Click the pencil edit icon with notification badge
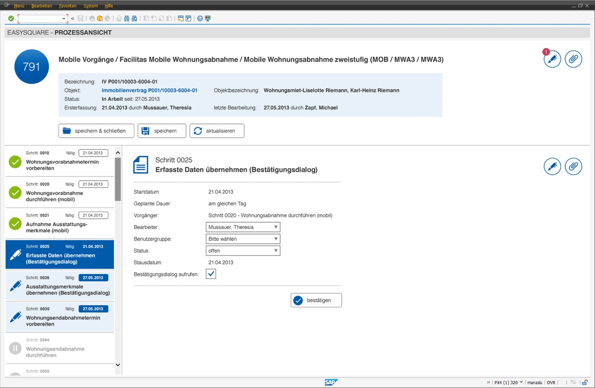This screenshot has width=595, height=388. (552, 59)
